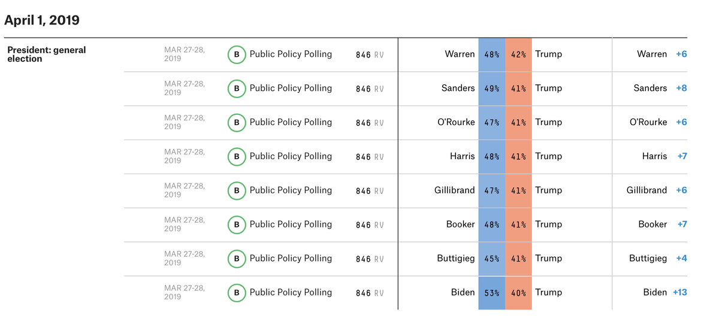Click Public Policy Polling in Harris row
Screen dimensions: 719x316
291,156
